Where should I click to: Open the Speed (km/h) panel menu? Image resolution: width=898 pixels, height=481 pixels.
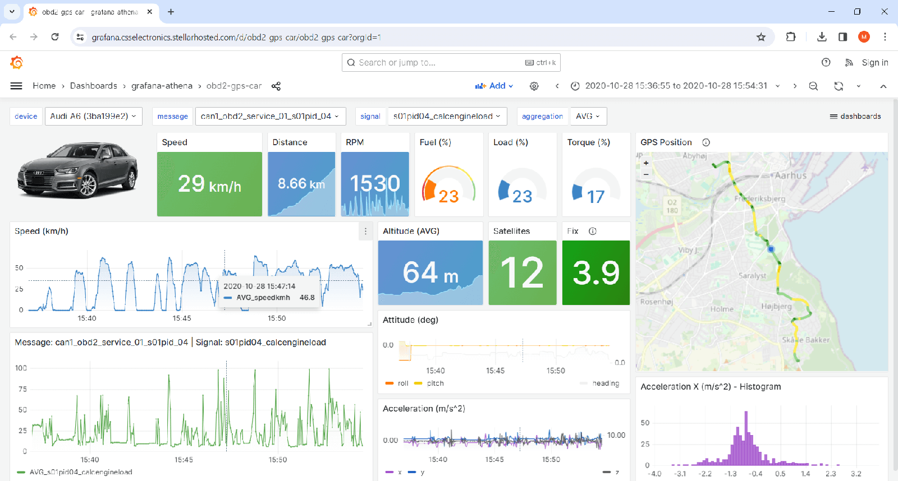(x=366, y=231)
